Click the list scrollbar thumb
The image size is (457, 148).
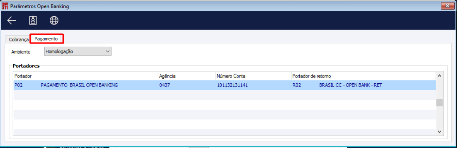click(440, 103)
